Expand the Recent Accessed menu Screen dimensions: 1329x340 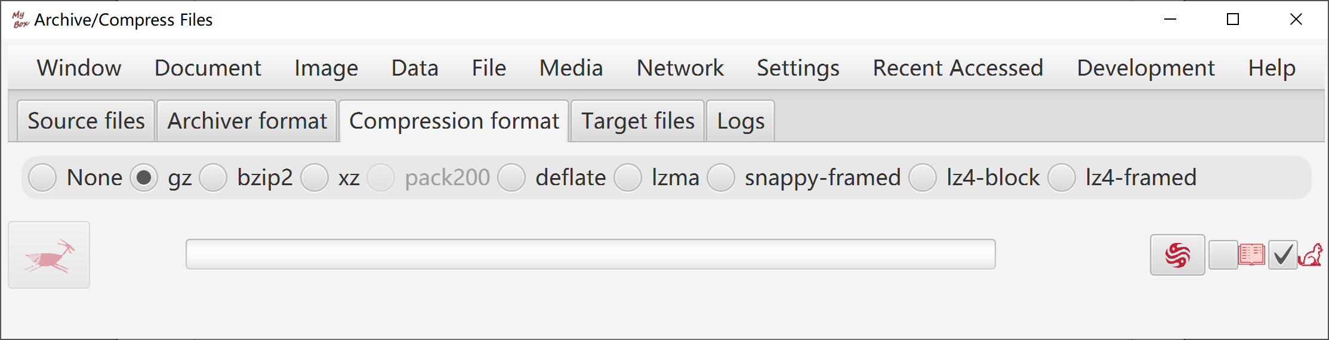[958, 68]
